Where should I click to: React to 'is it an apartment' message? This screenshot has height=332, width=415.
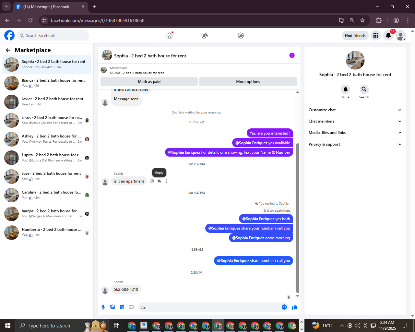152,181
